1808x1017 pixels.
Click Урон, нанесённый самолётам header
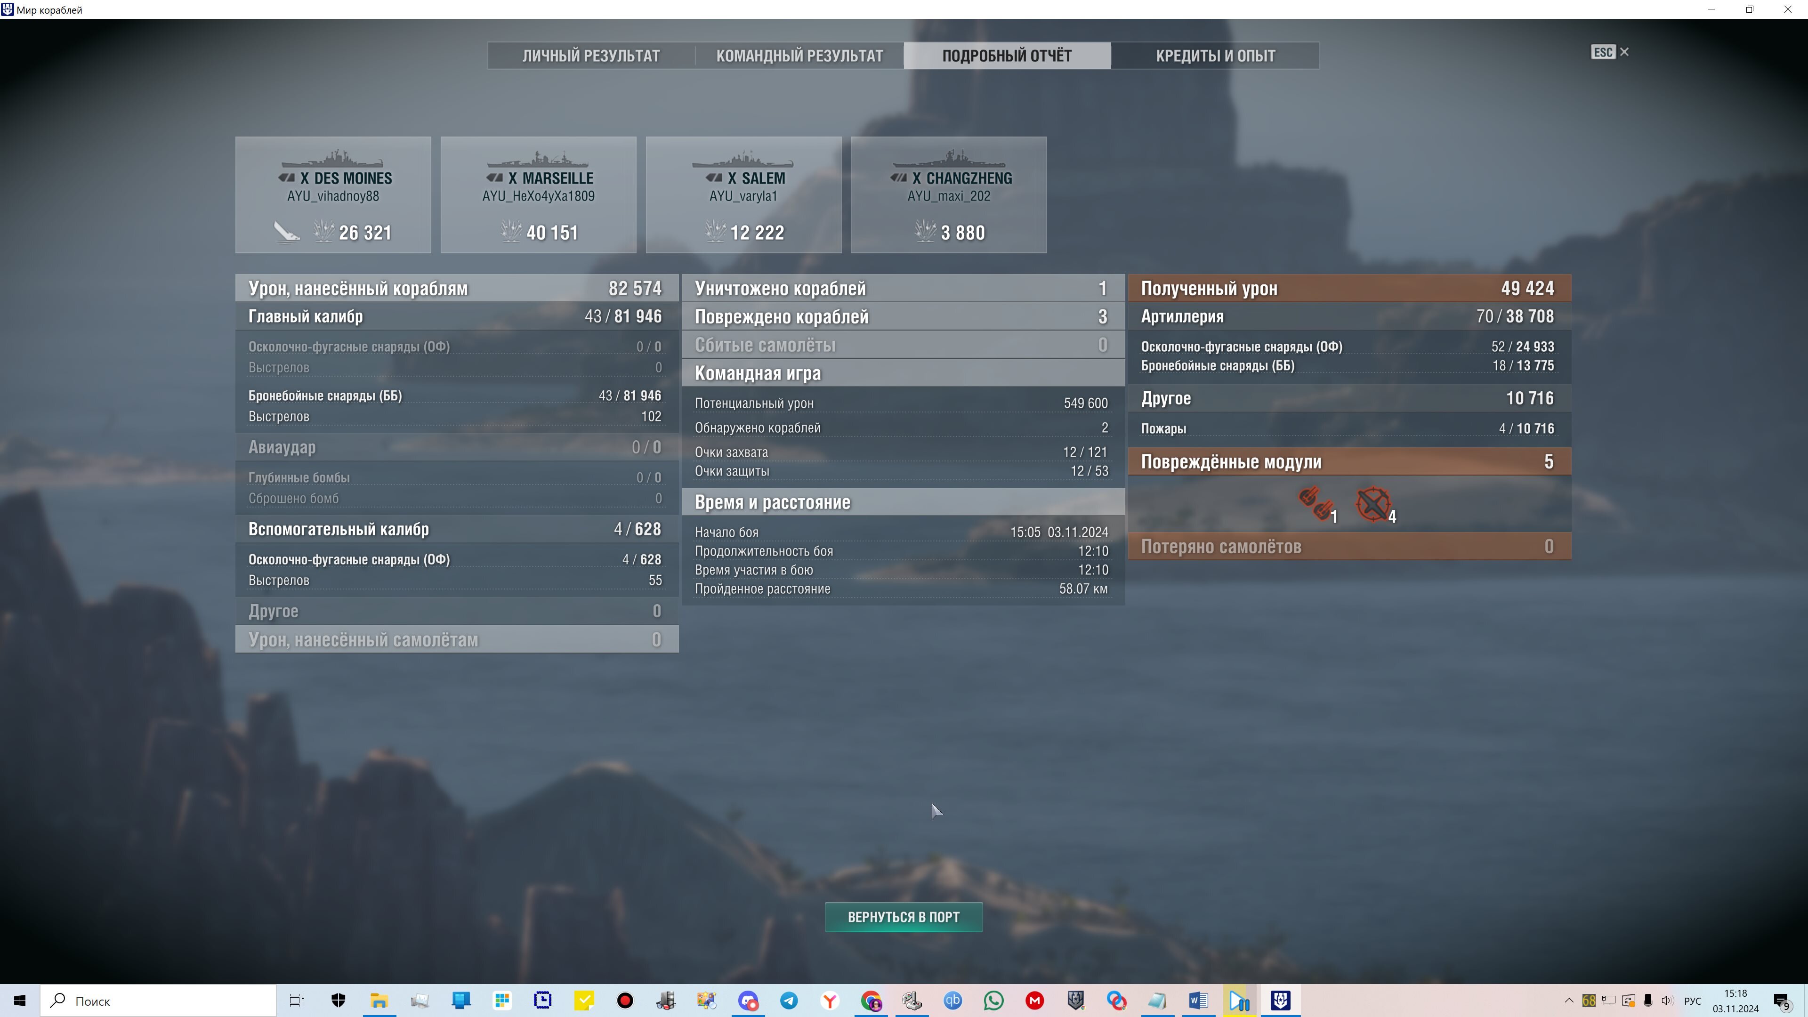click(457, 639)
